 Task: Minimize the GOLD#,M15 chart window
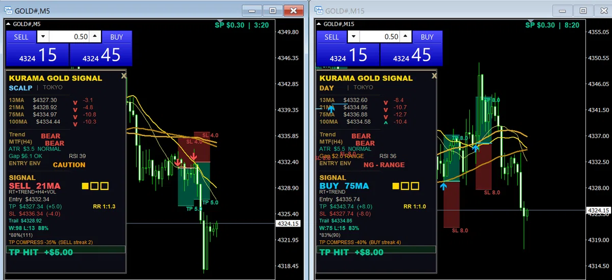563,10
